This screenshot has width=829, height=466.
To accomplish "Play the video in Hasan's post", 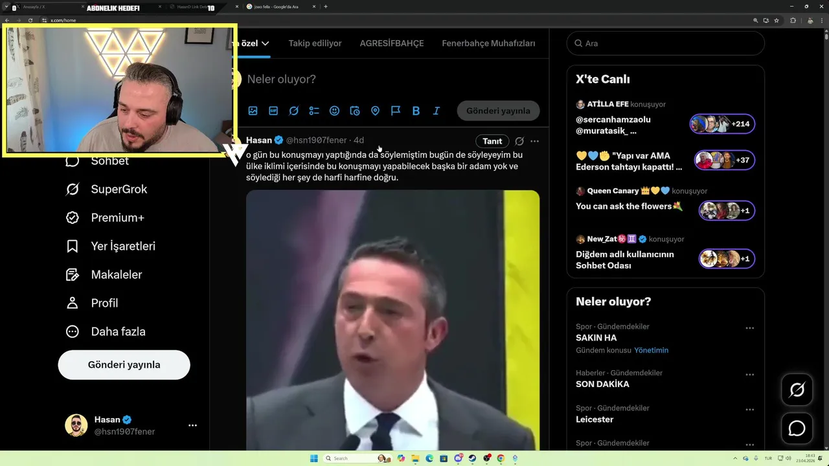I will pyautogui.click(x=392, y=320).
